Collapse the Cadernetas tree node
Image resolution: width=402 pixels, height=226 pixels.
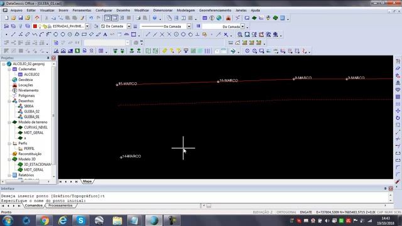click(9, 69)
